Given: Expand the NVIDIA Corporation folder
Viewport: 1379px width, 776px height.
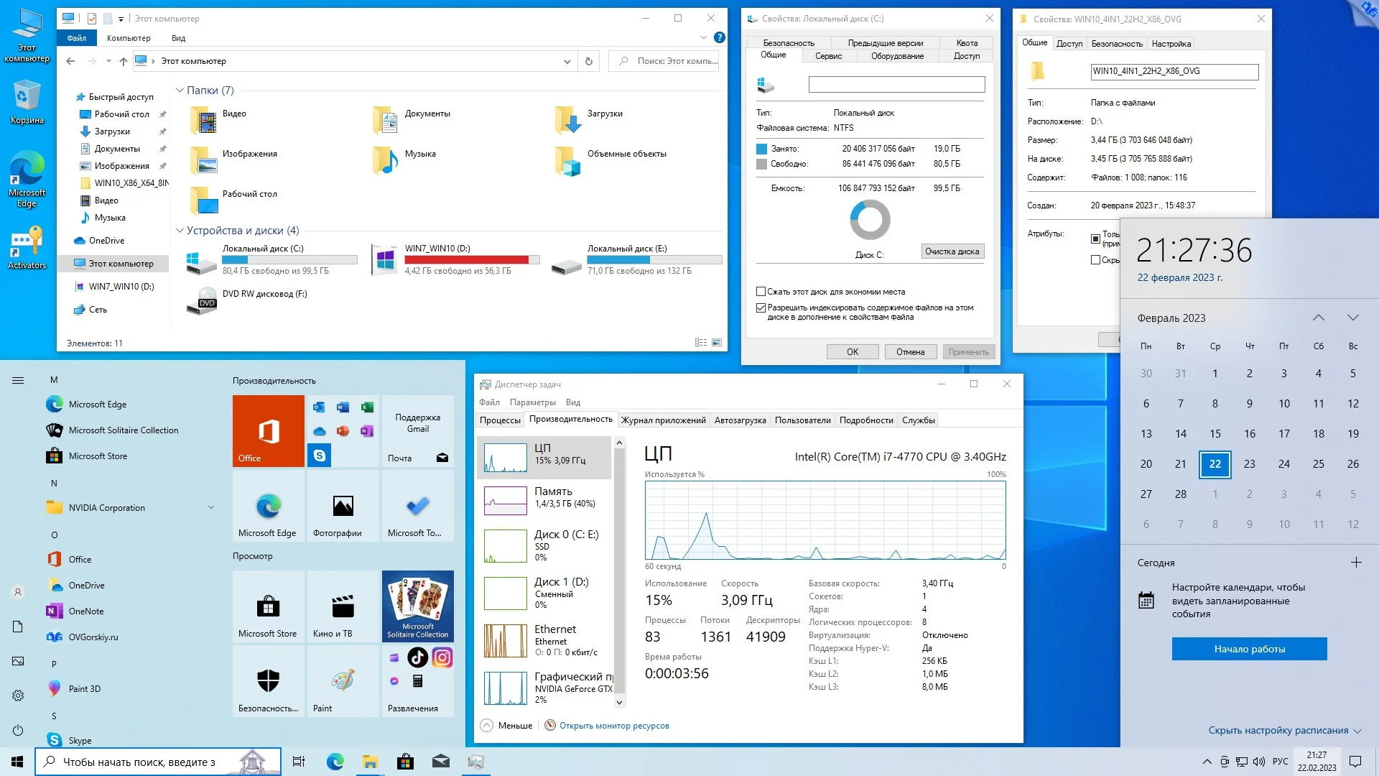Looking at the screenshot, I should [211, 507].
